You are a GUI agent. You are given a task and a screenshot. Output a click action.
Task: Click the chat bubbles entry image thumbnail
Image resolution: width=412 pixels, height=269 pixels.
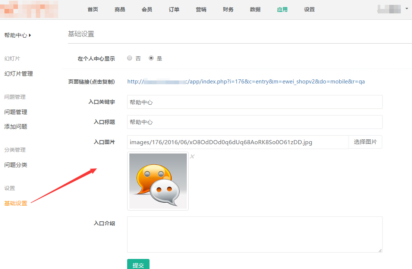[158, 181]
